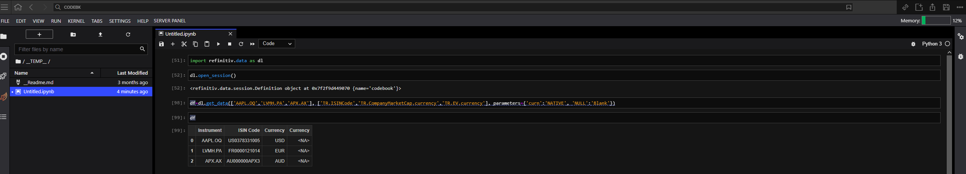
Task: Paste cells from clipboard icon
Action: coord(207,44)
